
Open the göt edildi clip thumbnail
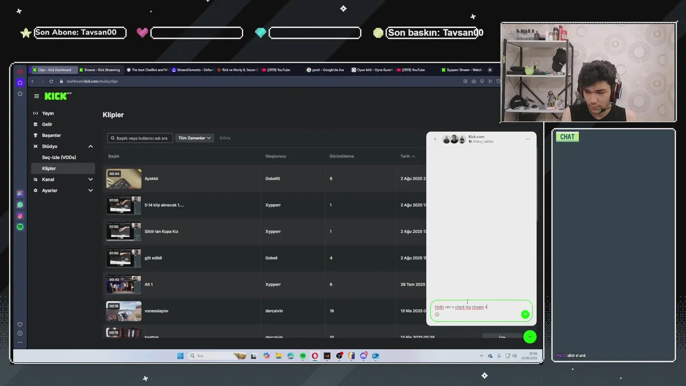(x=124, y=258)
